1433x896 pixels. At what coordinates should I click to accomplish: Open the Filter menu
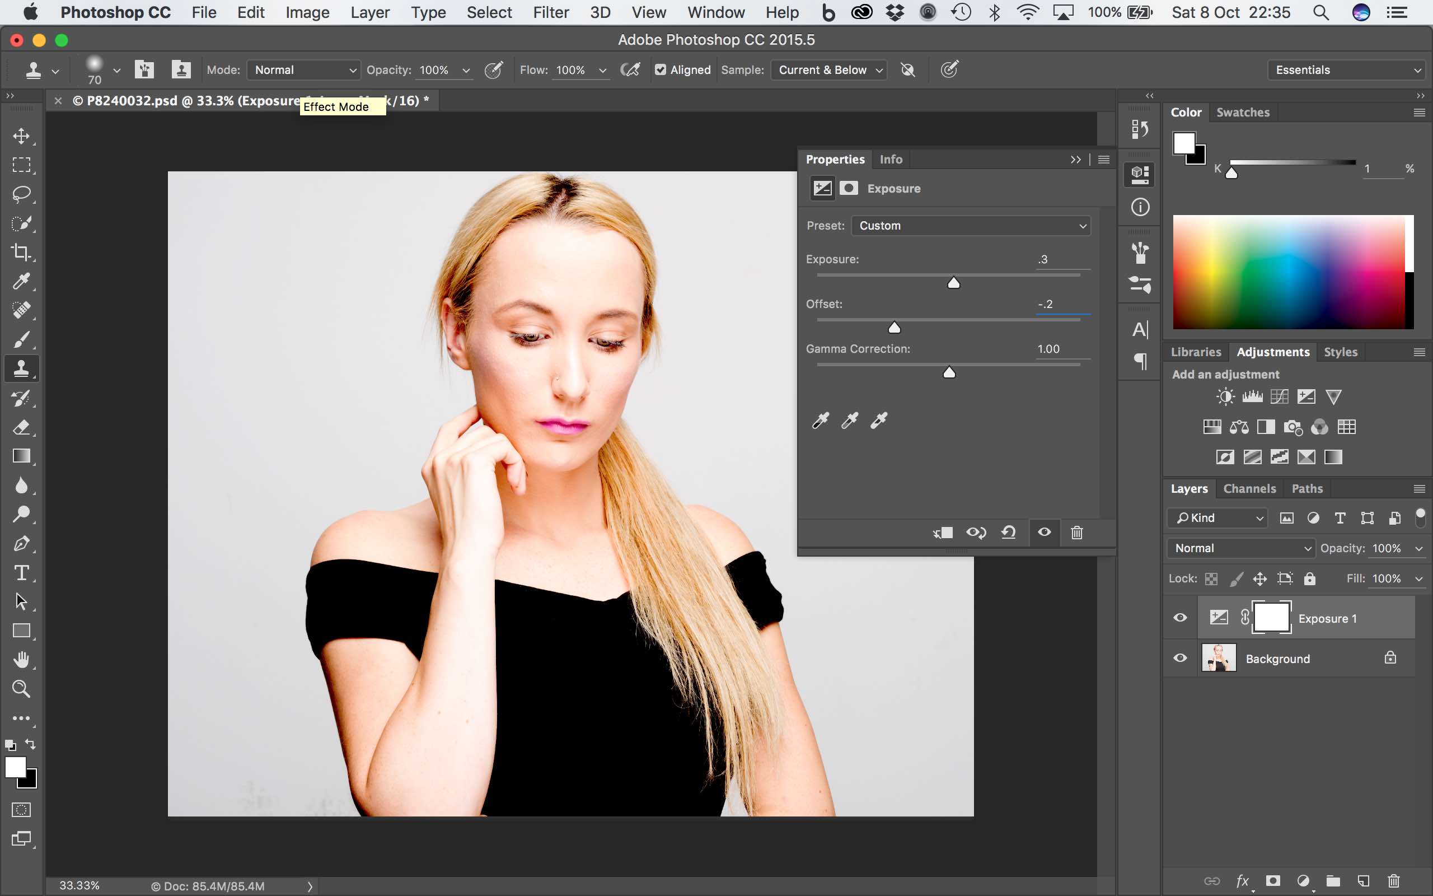pos(550,12)
